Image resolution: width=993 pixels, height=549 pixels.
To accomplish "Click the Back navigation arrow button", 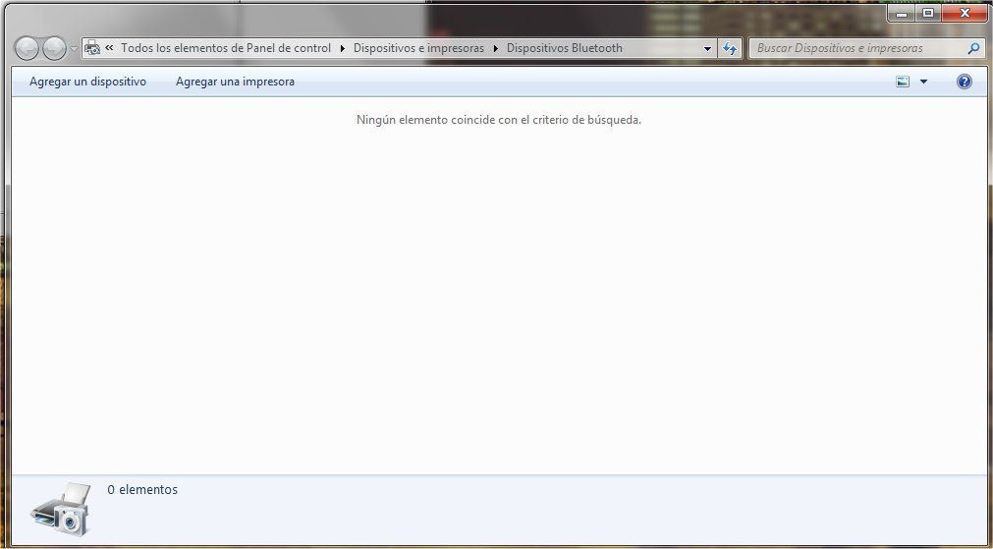I will [27, 48].
